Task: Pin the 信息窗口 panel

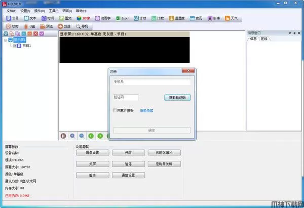Action: pyautogui.click(x=294, y=33)
